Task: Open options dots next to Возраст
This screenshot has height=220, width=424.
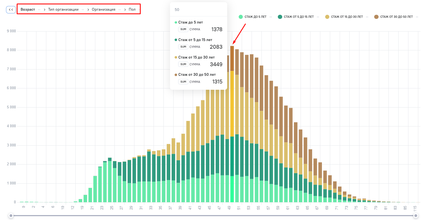Action: click(x=39, y=10)
